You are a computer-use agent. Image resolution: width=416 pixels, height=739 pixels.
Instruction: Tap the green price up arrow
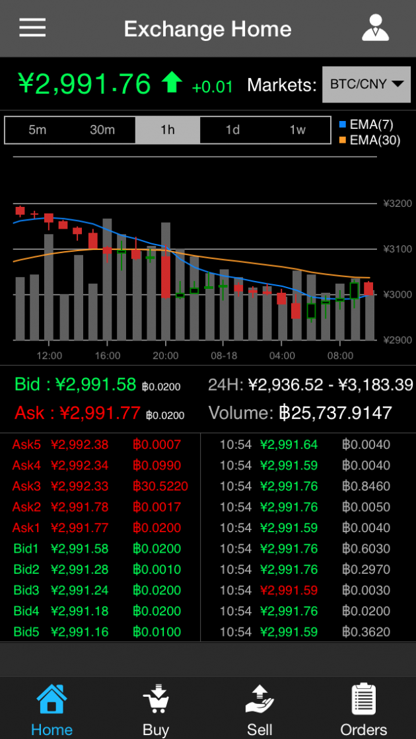coord(172,83)
